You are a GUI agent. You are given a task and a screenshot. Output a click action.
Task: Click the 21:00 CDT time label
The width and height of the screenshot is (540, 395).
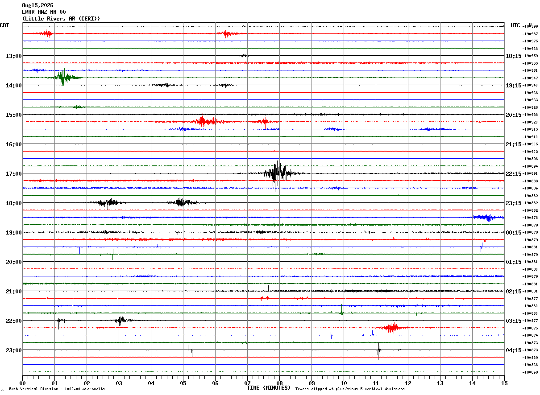[13, 291]
